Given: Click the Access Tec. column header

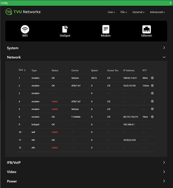Looking at the screenshot, I should pyautogui.click(x=113, y=70).
